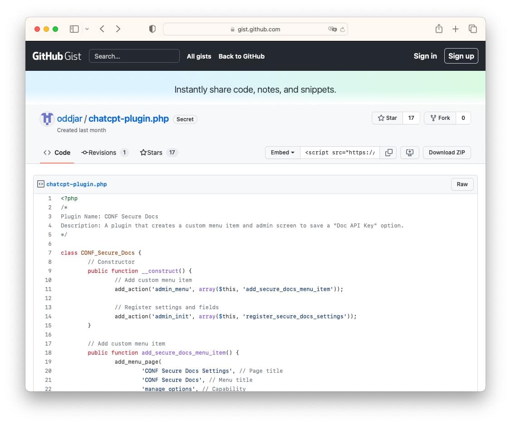Click the gist search field

pos(134,56)
